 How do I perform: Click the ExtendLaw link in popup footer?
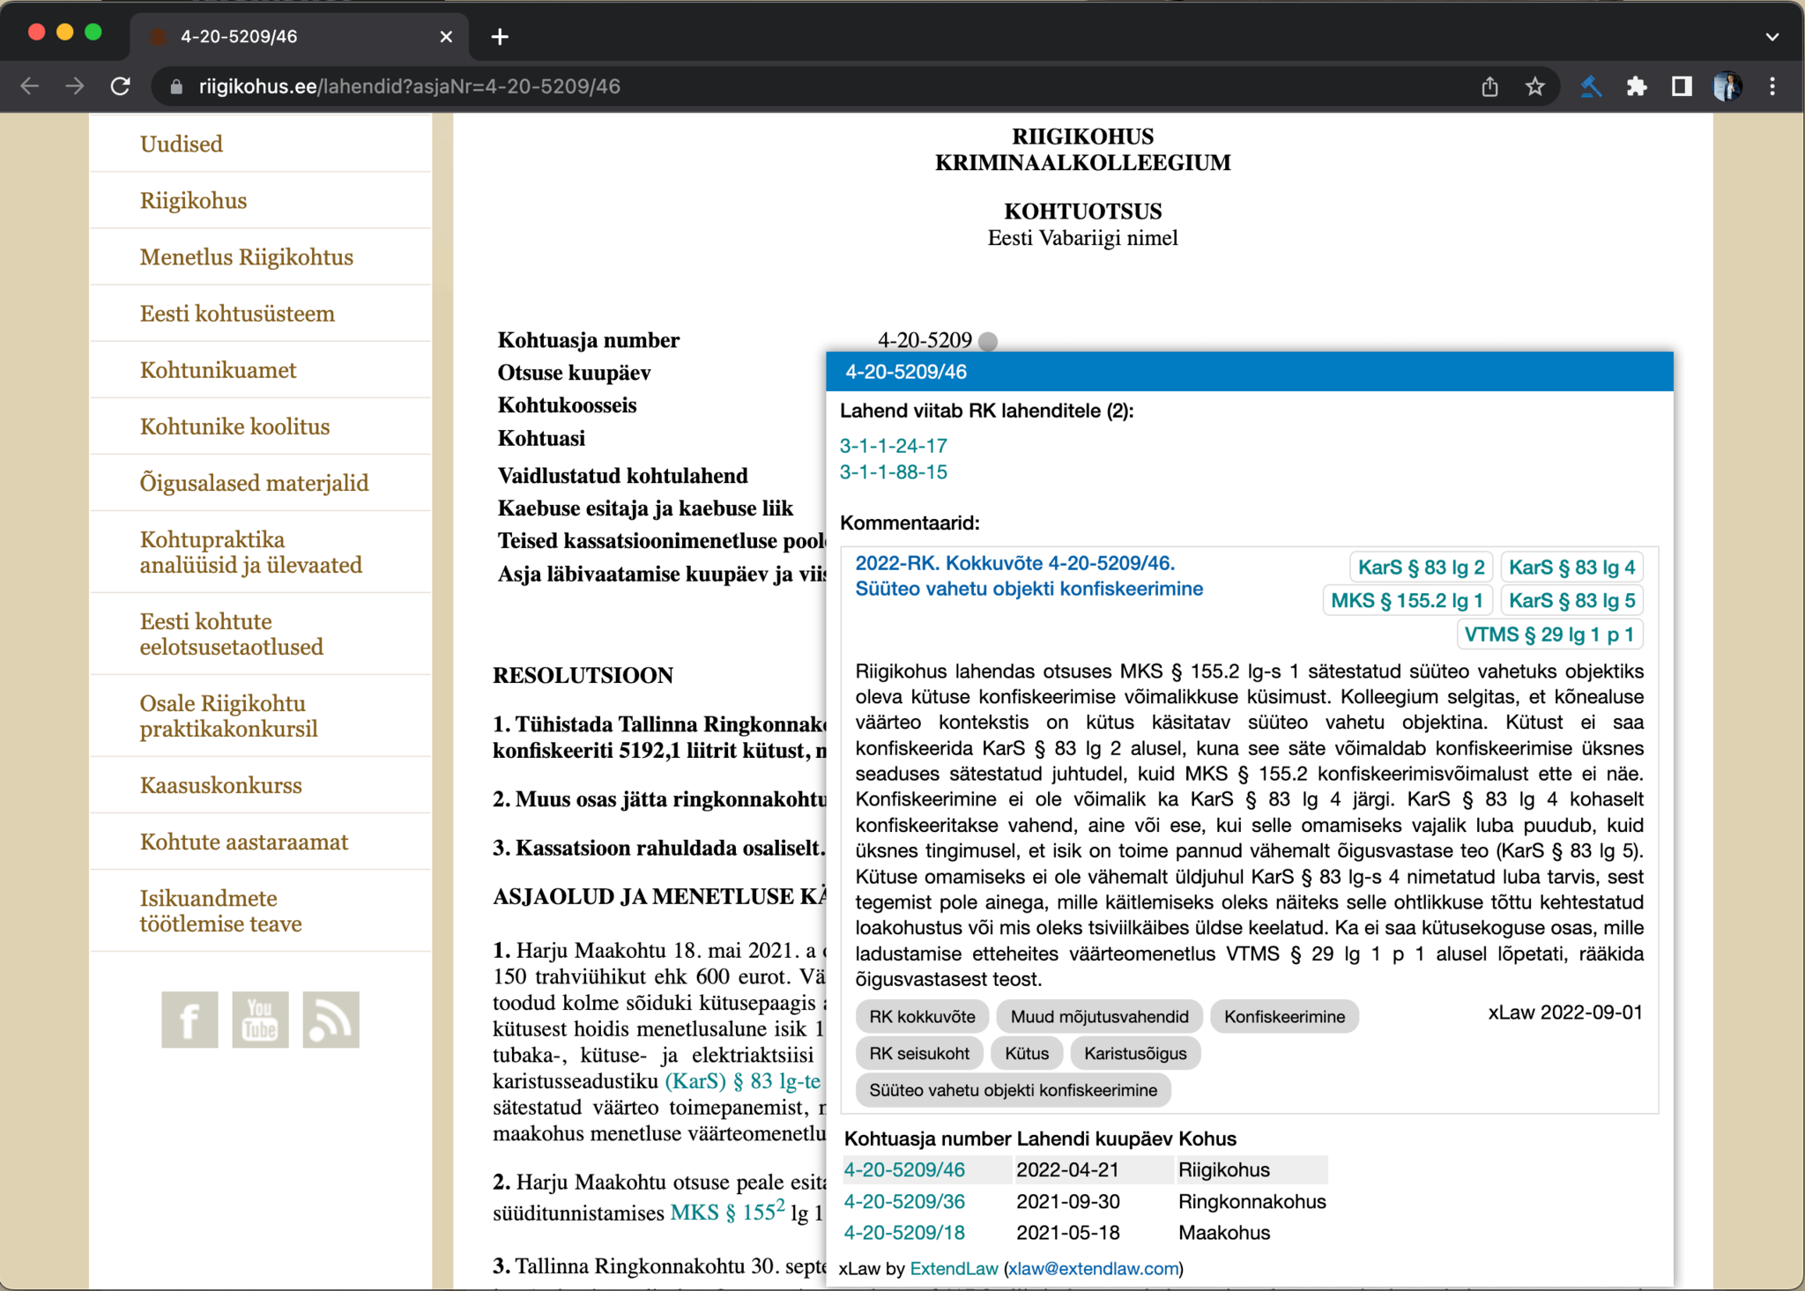(954, 1269)
